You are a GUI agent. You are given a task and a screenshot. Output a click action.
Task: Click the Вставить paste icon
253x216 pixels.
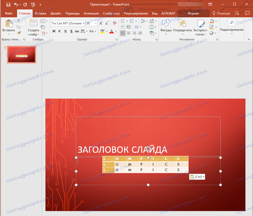pyautogui.click(x=9, y=24)
